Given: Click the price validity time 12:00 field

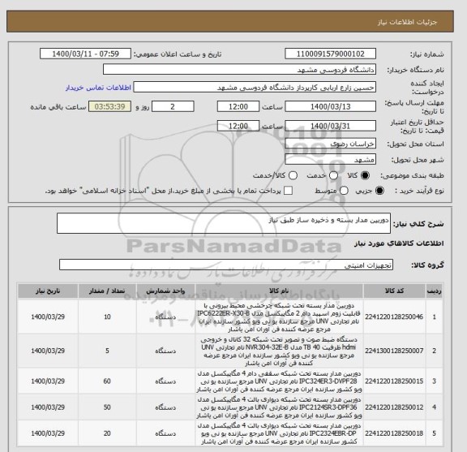Looking at the screenshot, I should (x=238, y=126).
